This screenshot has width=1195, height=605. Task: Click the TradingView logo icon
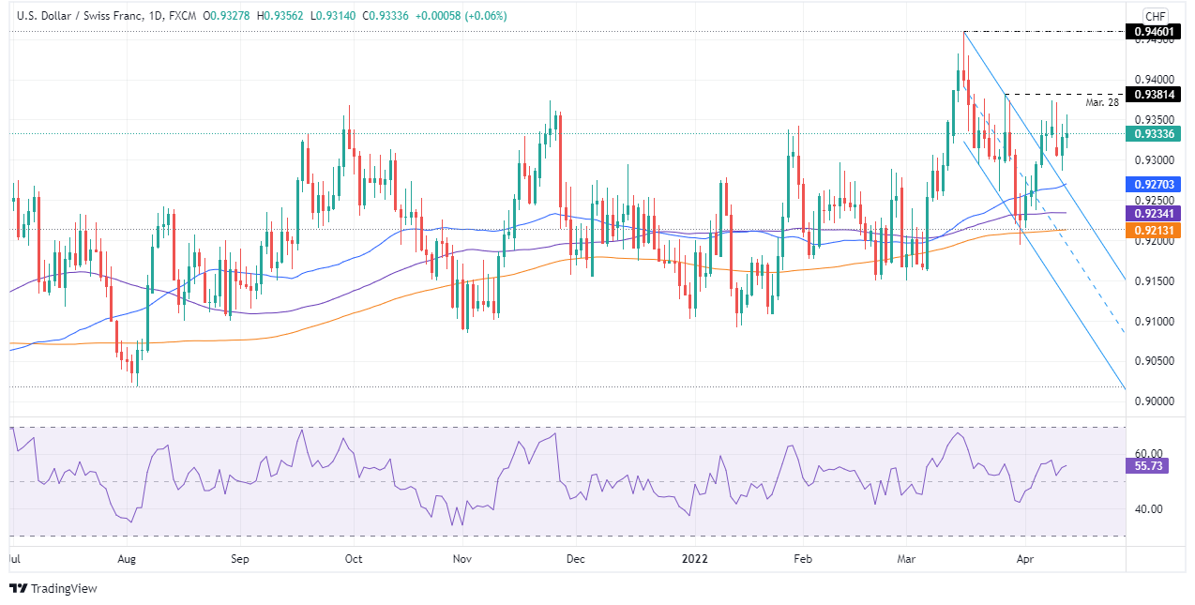pos(19,588)
